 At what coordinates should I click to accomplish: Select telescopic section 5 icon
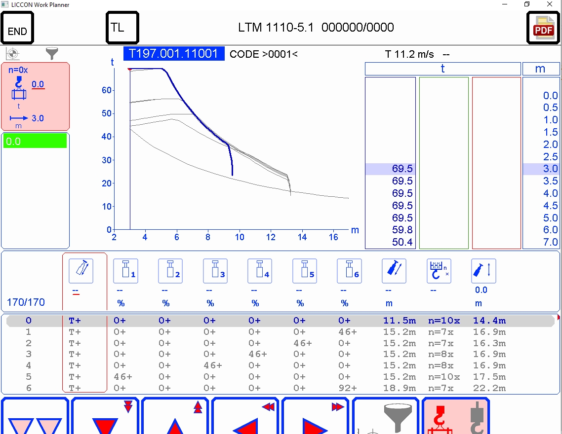pos(305,271)
